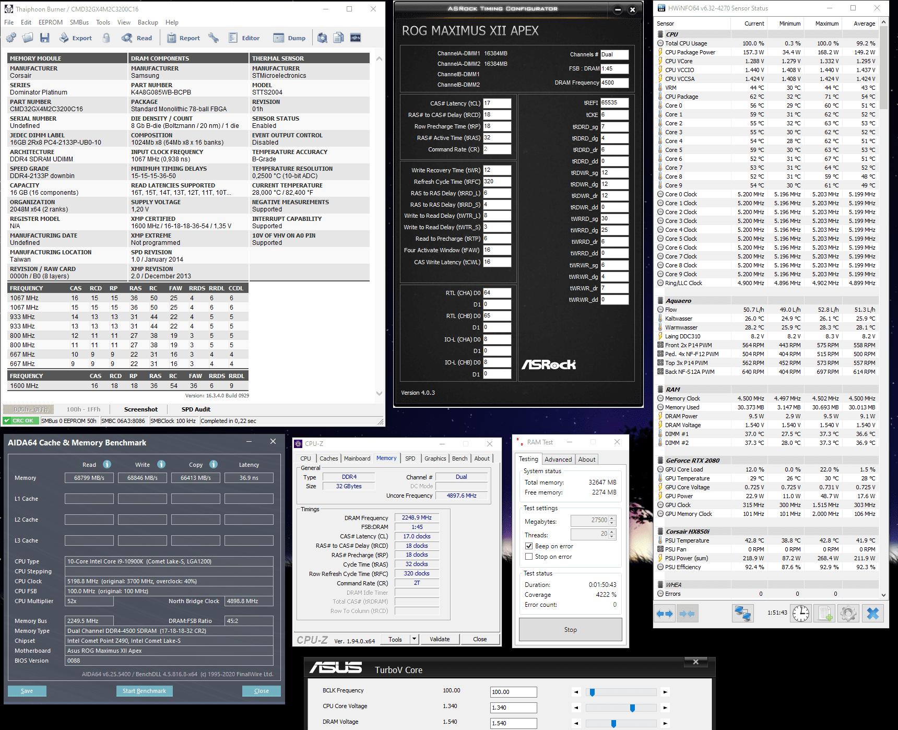
Task: Click HWiNFO expand columns double-arrow icon
Action: (x=665, y=614)
